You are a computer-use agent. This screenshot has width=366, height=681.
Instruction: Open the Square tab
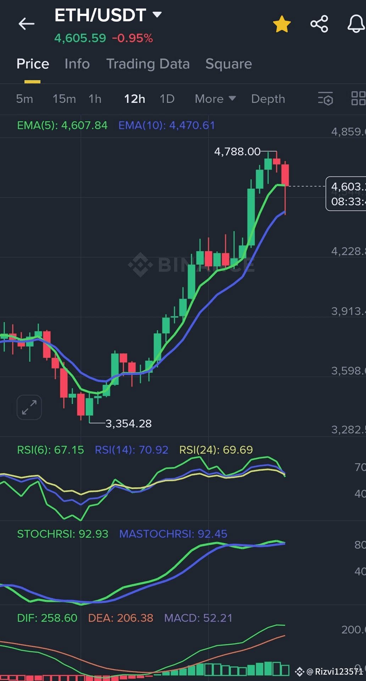pyautogui.click(x=228, y=64)
